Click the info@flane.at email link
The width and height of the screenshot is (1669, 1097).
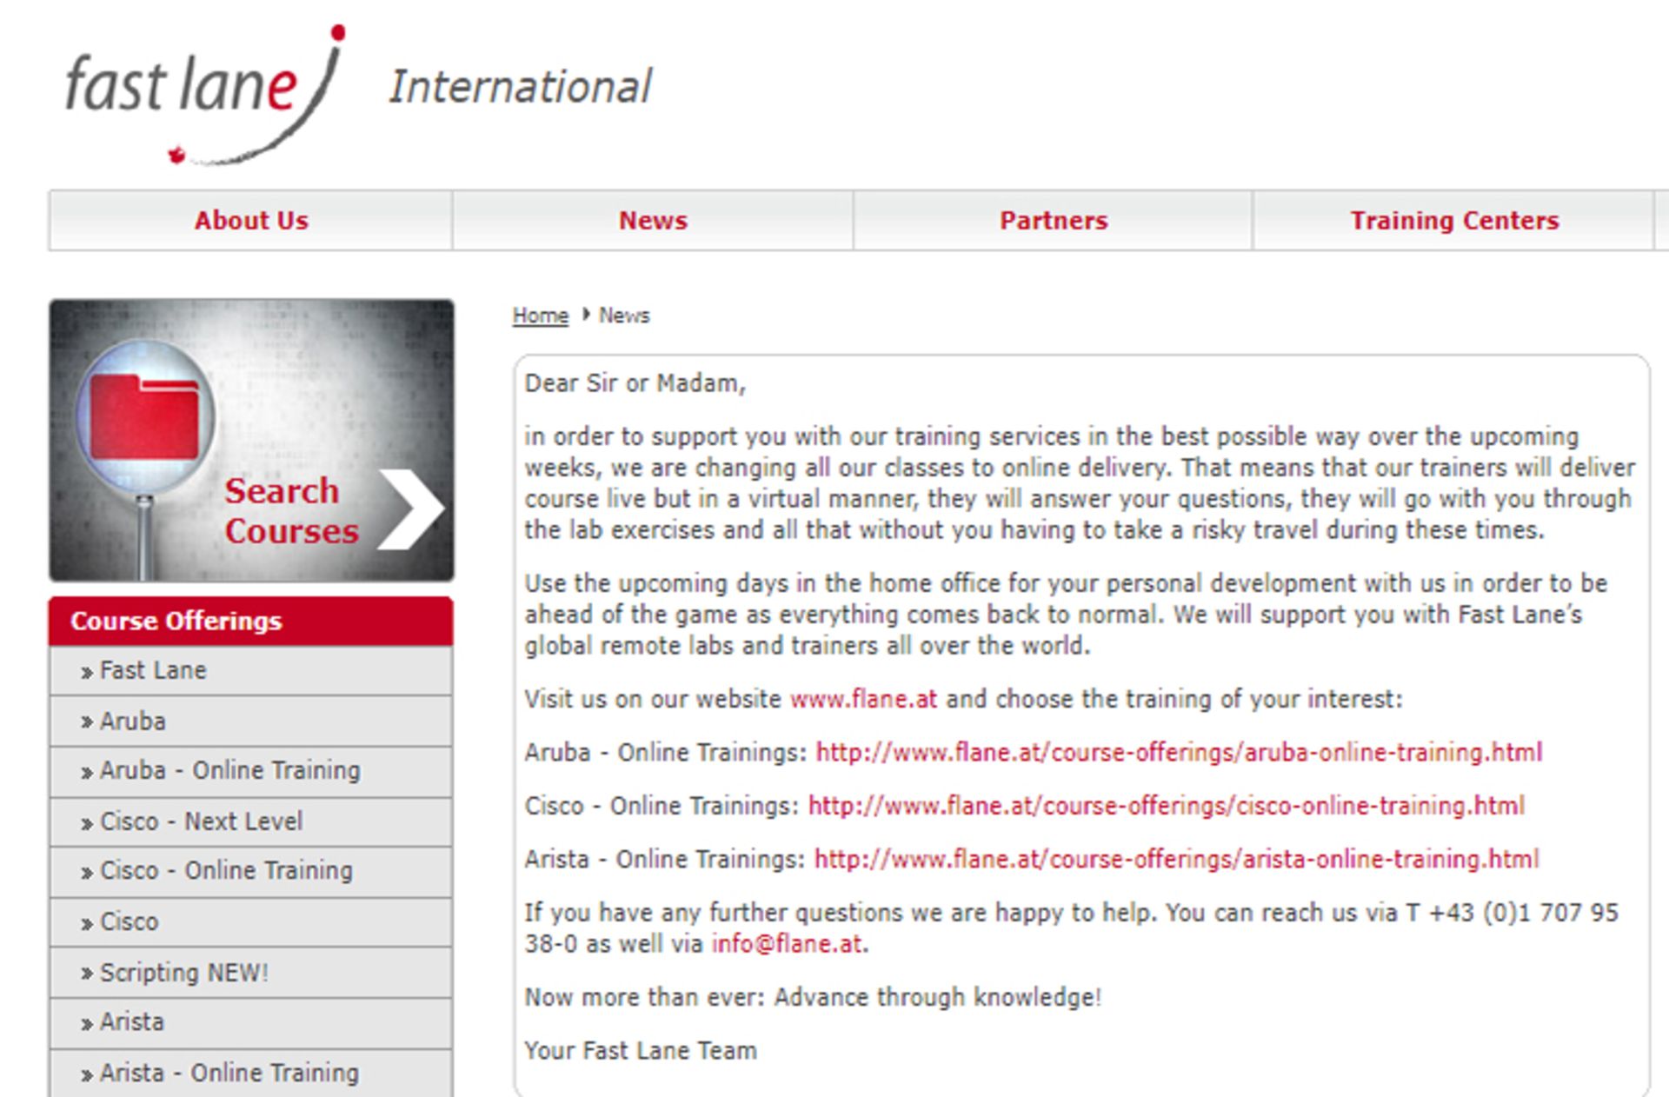tap(787, 944)
